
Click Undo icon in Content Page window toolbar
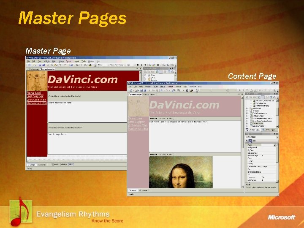click(161, 90)
